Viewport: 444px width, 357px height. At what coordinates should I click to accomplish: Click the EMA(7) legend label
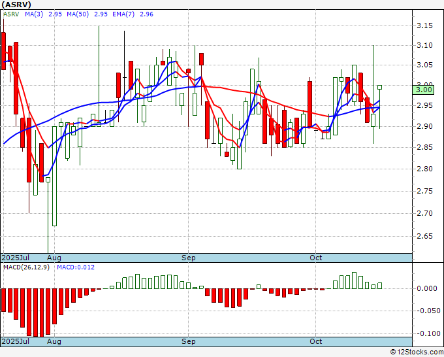123,14
